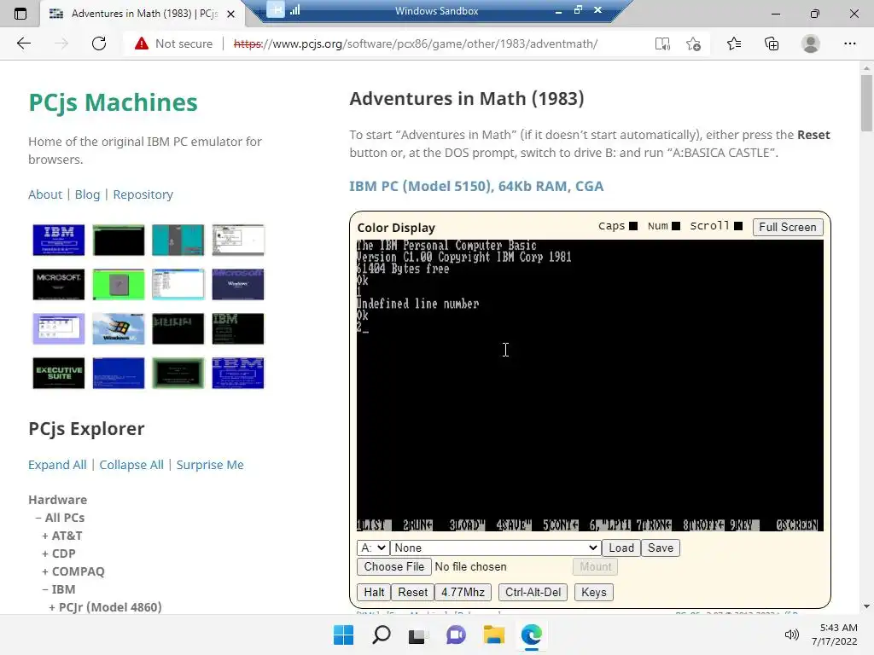Open the Executive Suite thumbnail
Viewport: 874px width, 655px height.
[x=59, y=373]
